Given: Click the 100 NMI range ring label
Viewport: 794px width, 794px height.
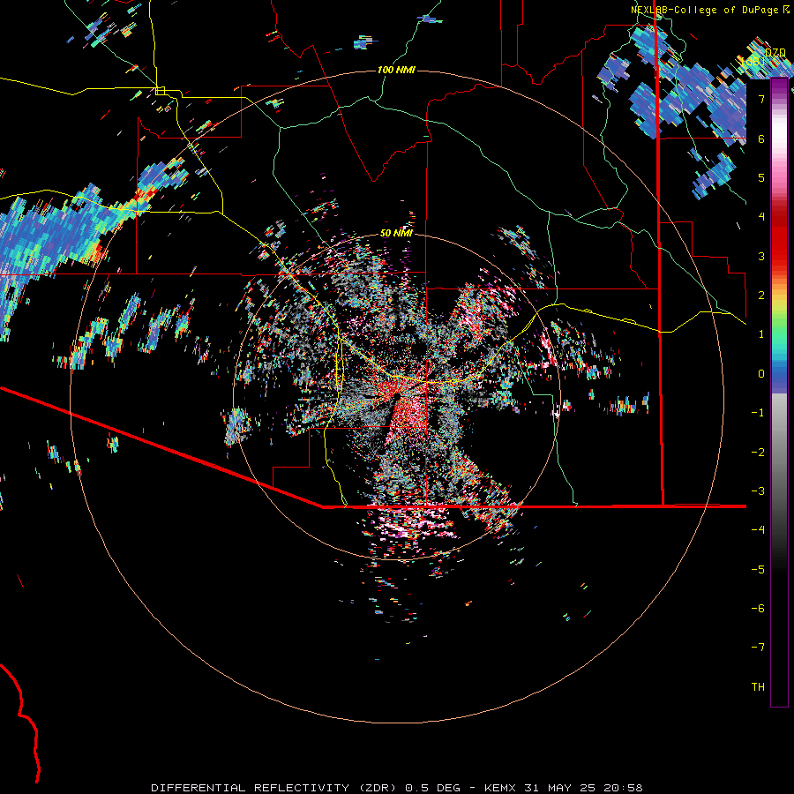Looking at the screenshot, I should click(x=396, y=70).
